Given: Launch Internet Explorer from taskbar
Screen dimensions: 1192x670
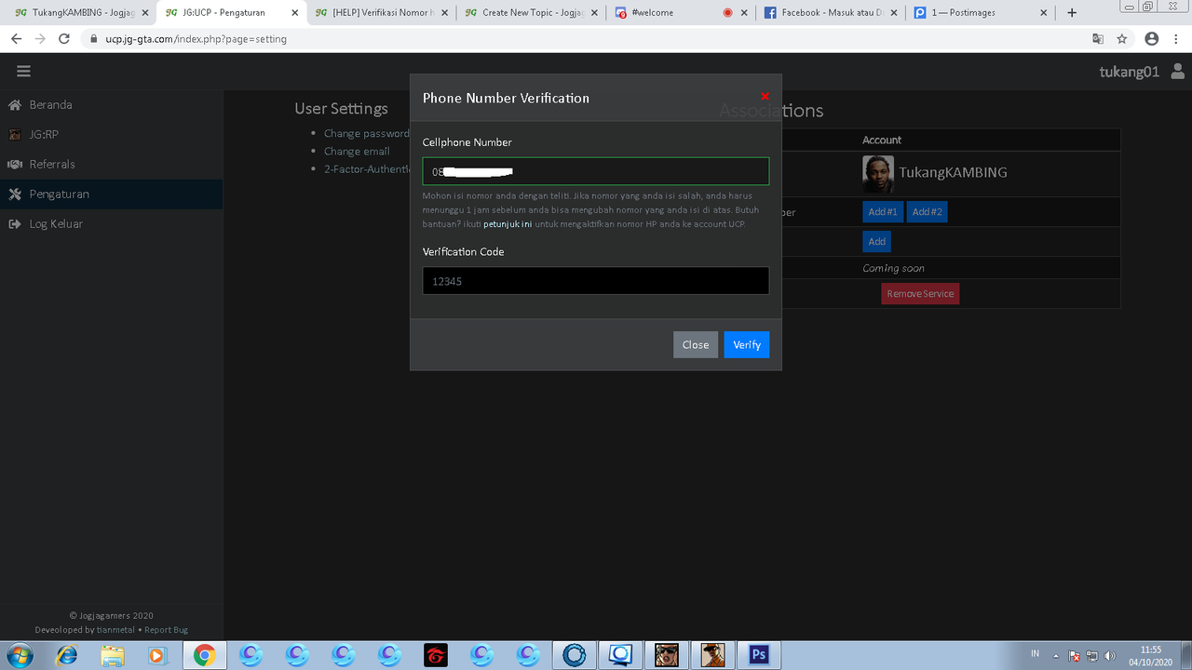Looking at the screenshot, I should pyautogui.click(x=66, y=655).
